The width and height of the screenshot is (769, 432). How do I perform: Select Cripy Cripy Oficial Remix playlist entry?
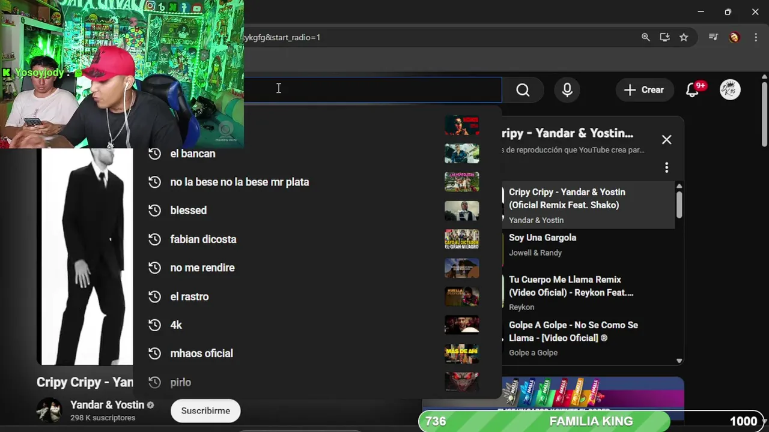coord(589,205)
